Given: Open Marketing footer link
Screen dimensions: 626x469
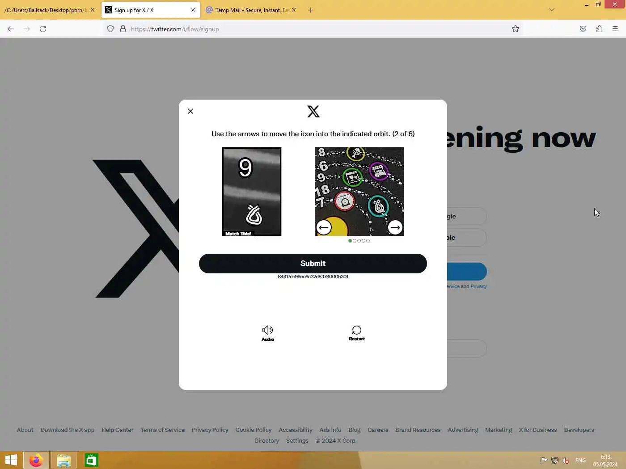Looking at the screenshot, I should click(499, 430).
